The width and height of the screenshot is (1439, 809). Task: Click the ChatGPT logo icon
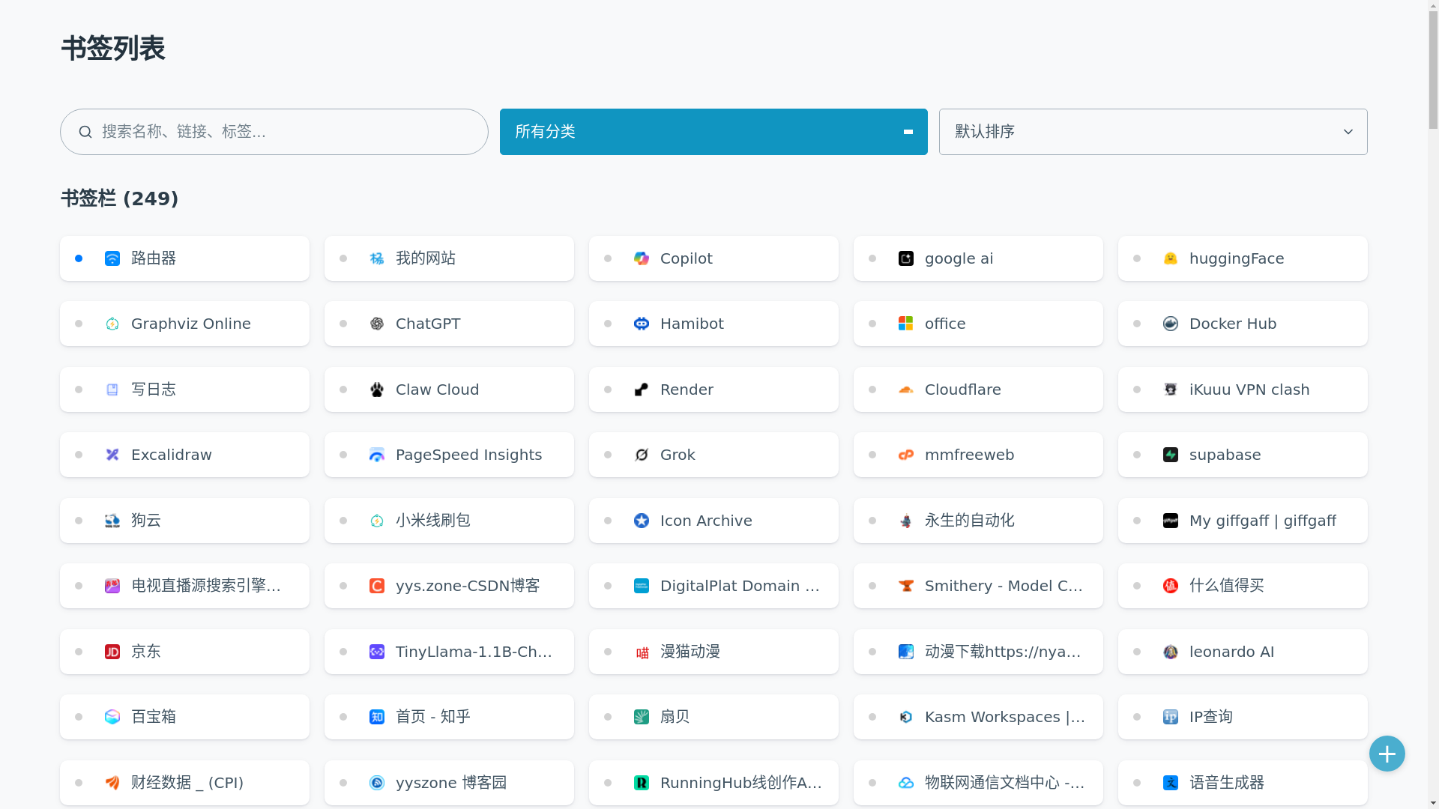coord(377,324)
